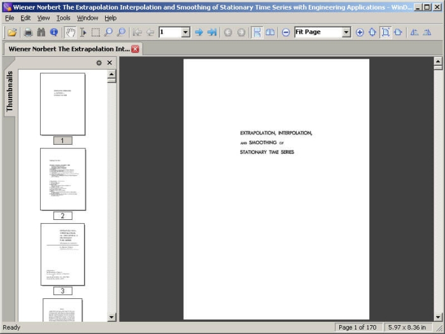Image resolution: width=445 pixels, height=334 pixels.
Task: Open the page number dropdown arrow
Action: click(x=186, y=32)
